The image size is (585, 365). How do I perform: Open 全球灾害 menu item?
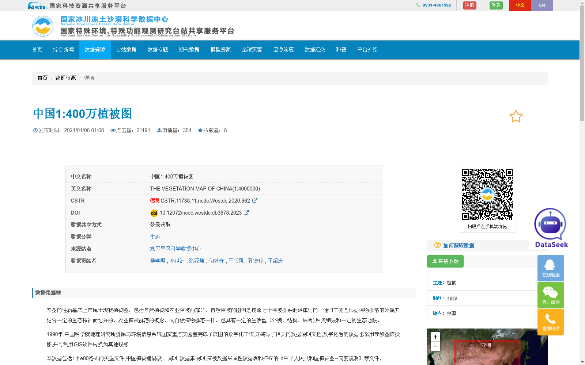click(x=252, y=50)
